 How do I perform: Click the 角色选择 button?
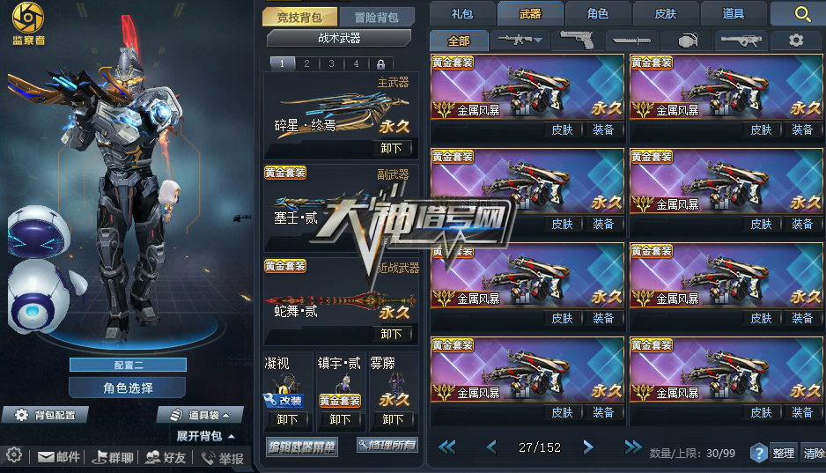click(x=128, y=388)
